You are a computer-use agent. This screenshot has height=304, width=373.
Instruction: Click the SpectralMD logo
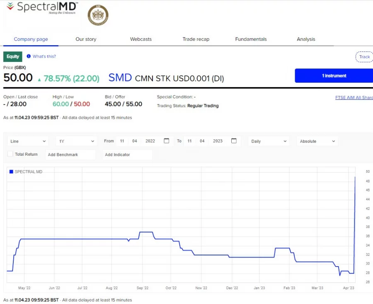[x=41, y=10]
